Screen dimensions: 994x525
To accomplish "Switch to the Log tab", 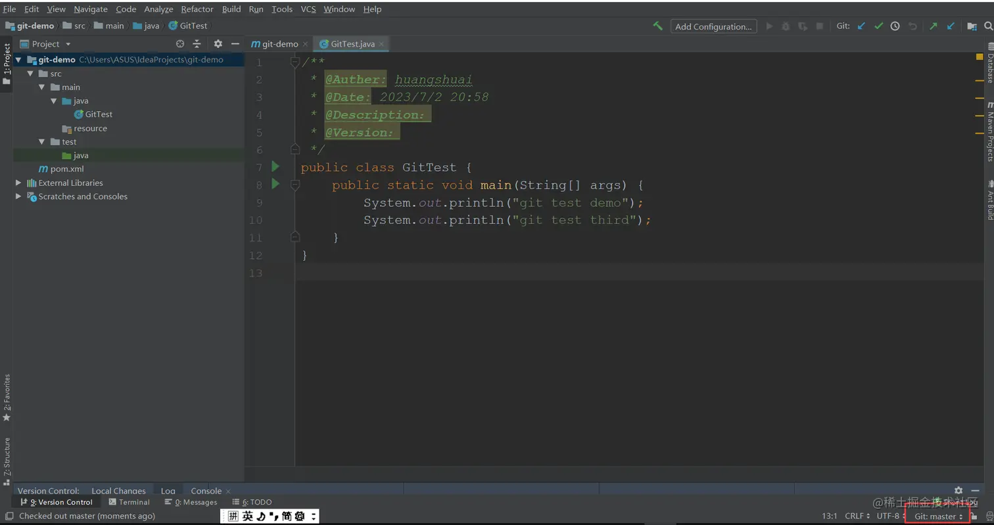I will [168, 490].
